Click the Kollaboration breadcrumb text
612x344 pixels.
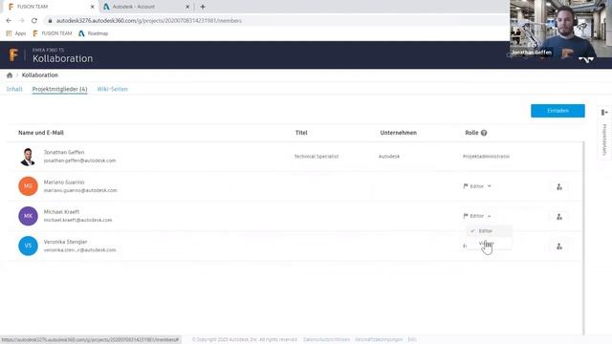[x=40, y=75]
